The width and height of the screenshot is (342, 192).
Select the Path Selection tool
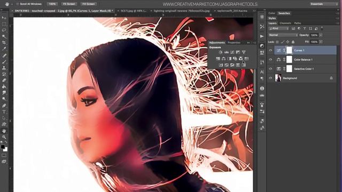pyautogui.click(x=4, y=118)
